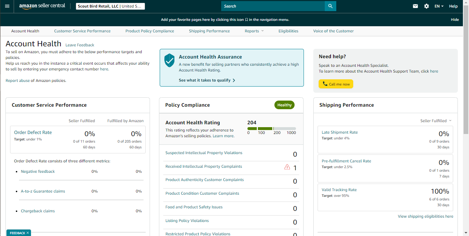Click the emergency contact number 'here' link
This screenshot has width=469, height=236.
coord(104,69)
